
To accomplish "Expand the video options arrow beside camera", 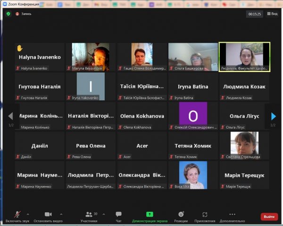I will [x=61, y=214].
